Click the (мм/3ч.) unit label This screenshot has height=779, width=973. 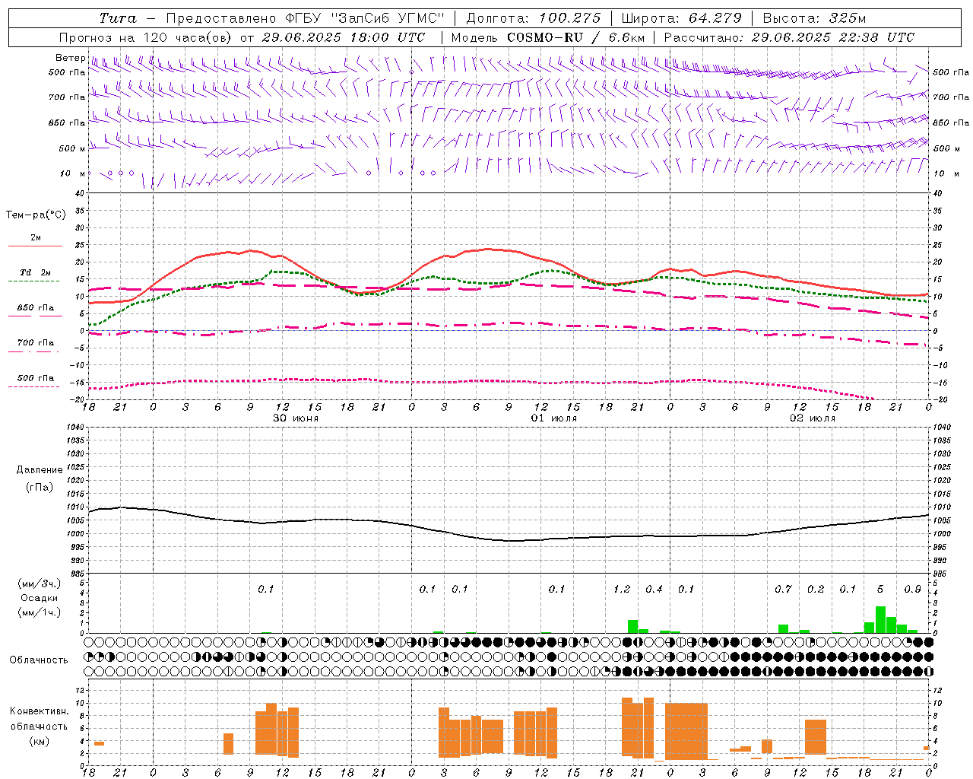39,583
